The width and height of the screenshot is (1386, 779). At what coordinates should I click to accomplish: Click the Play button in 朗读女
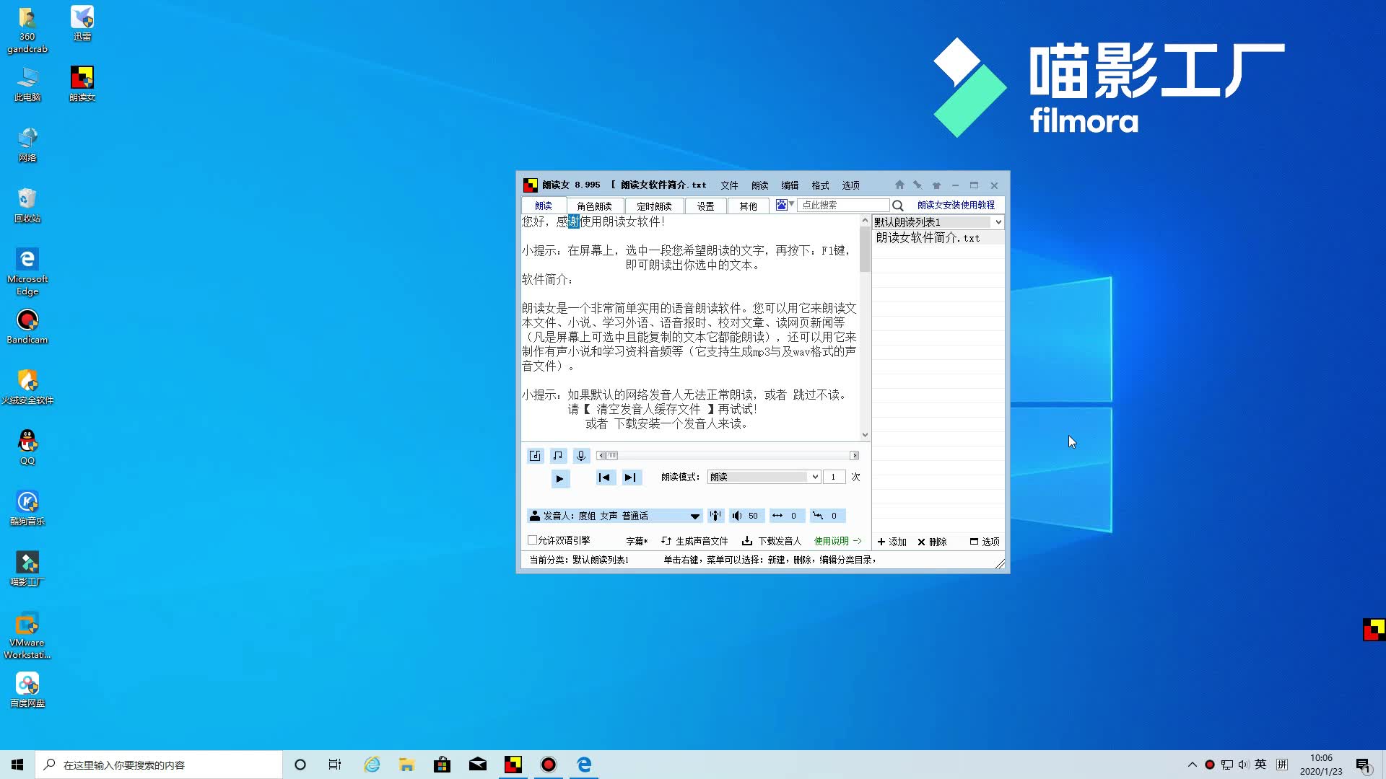coord(559,478)
